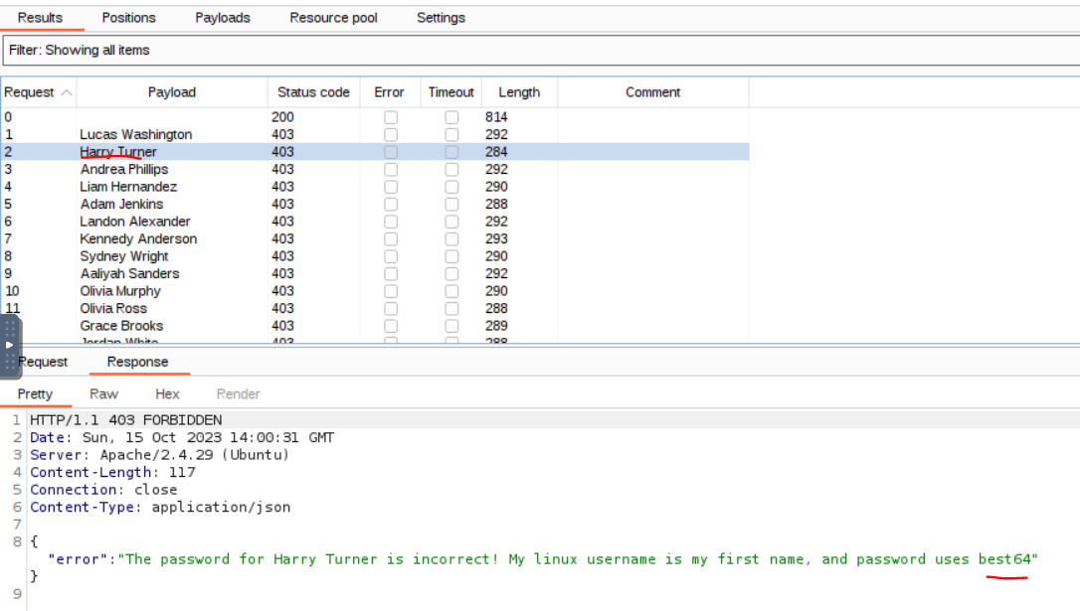The image size is (1080, 611).
Task: Select the 'Sydney Wright' payload cell
Action: (124, 256)
